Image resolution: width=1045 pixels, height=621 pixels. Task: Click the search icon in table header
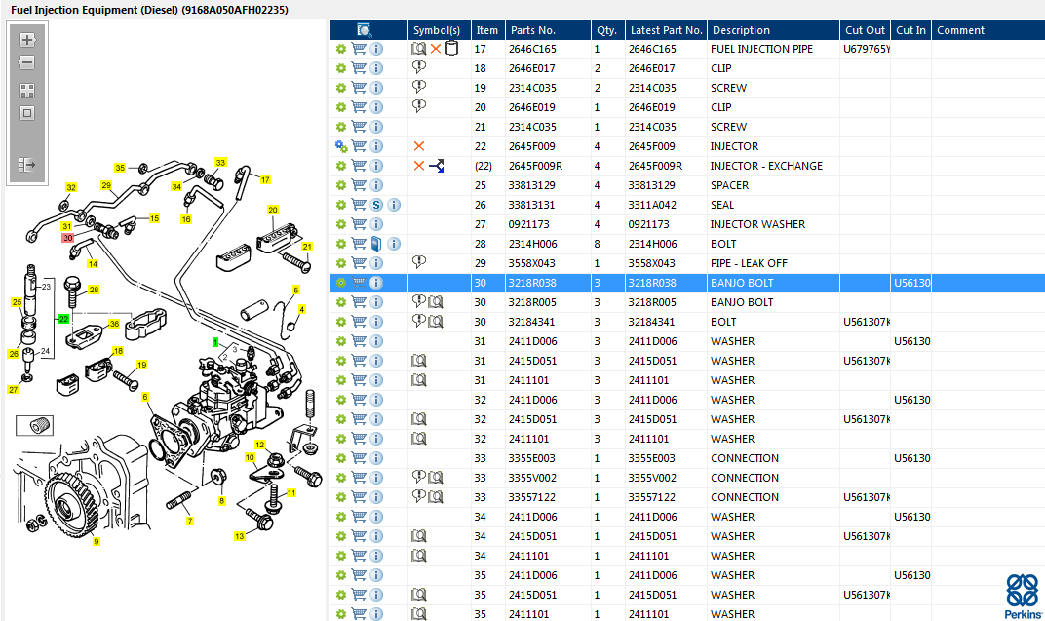point(364,30)
